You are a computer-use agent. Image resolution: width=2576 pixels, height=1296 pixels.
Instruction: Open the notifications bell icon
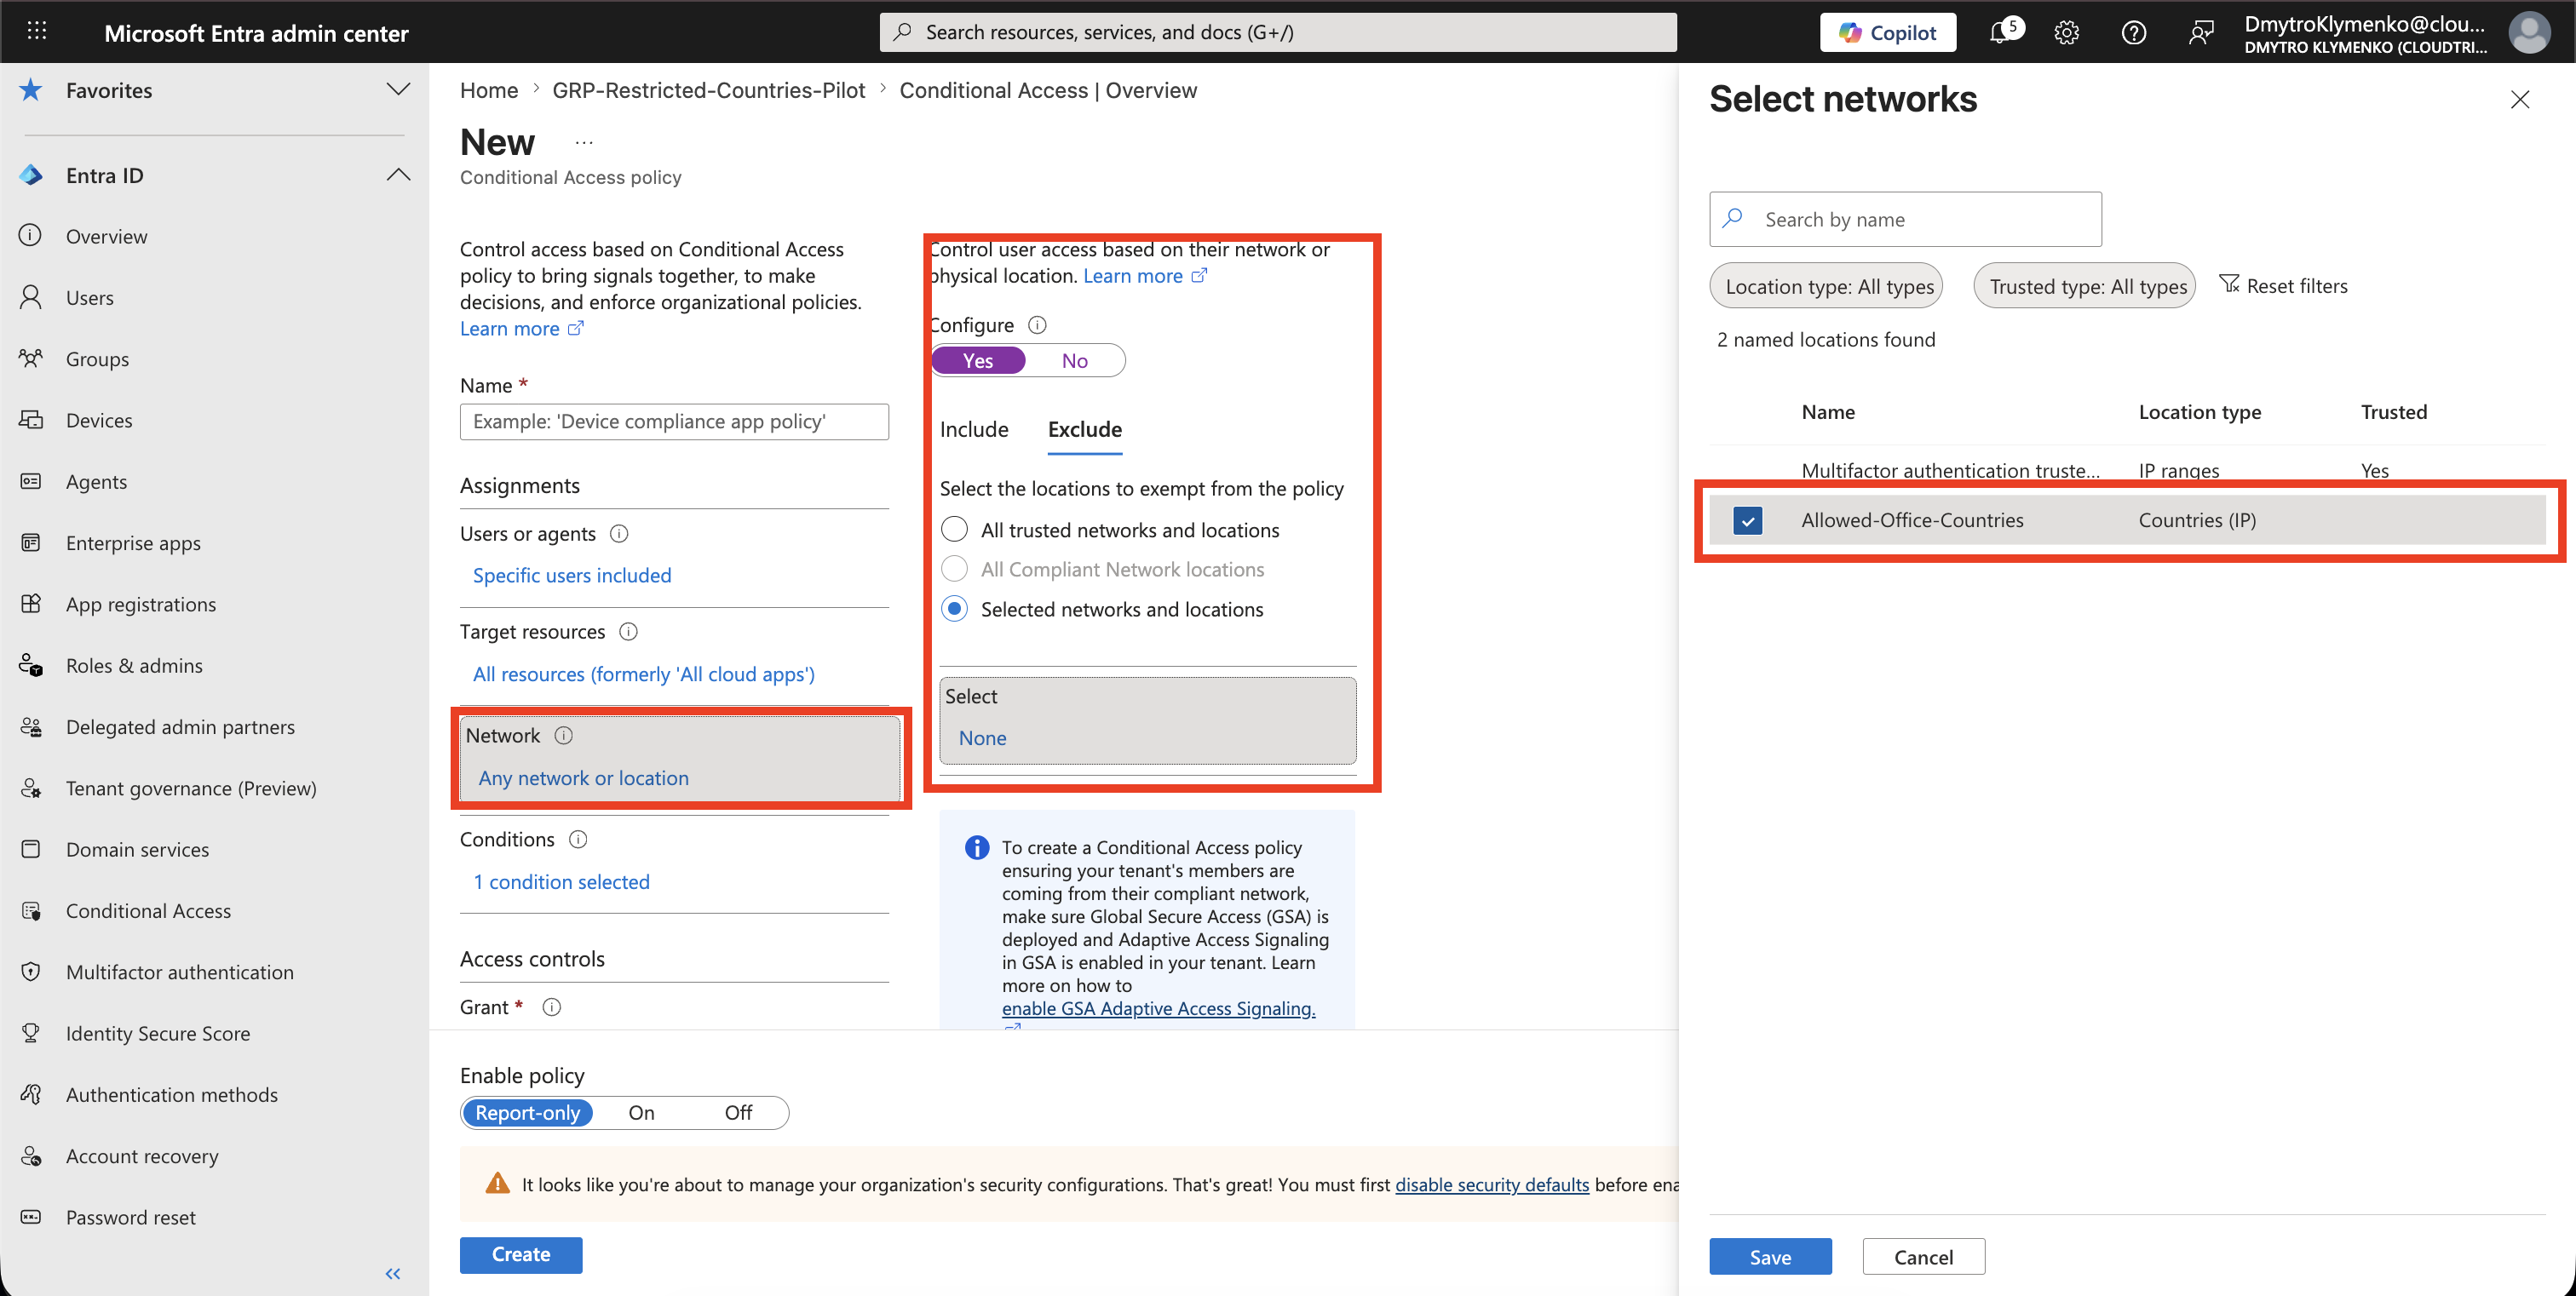[2001, 32]
